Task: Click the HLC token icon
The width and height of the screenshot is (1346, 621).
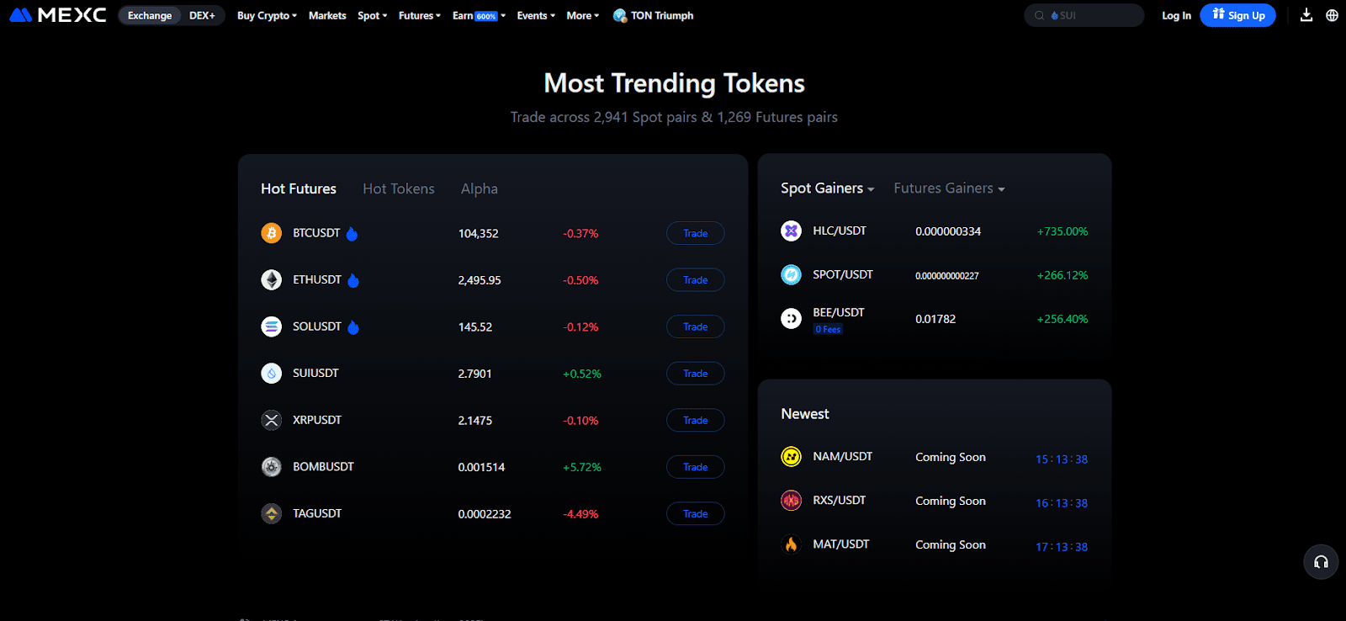Action: [791, 231]
